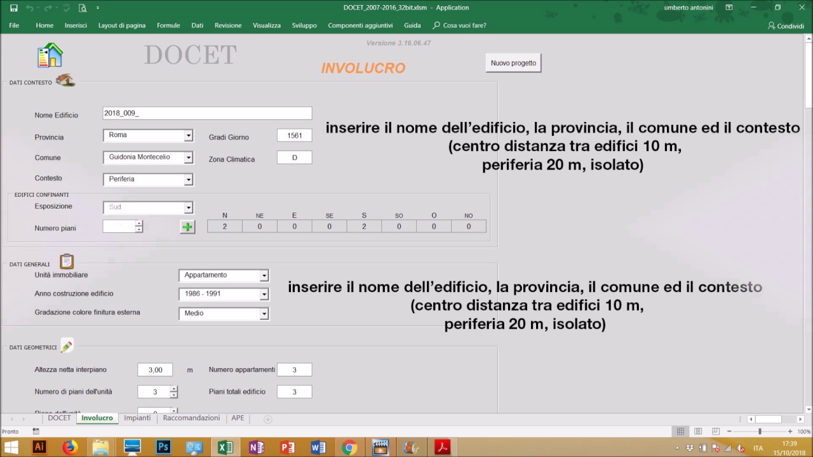Viewport: 813px width, 457px height.
Task: Click the Altezza netta interpiano field
Action: pyautogui.click(x=155, y=369)
